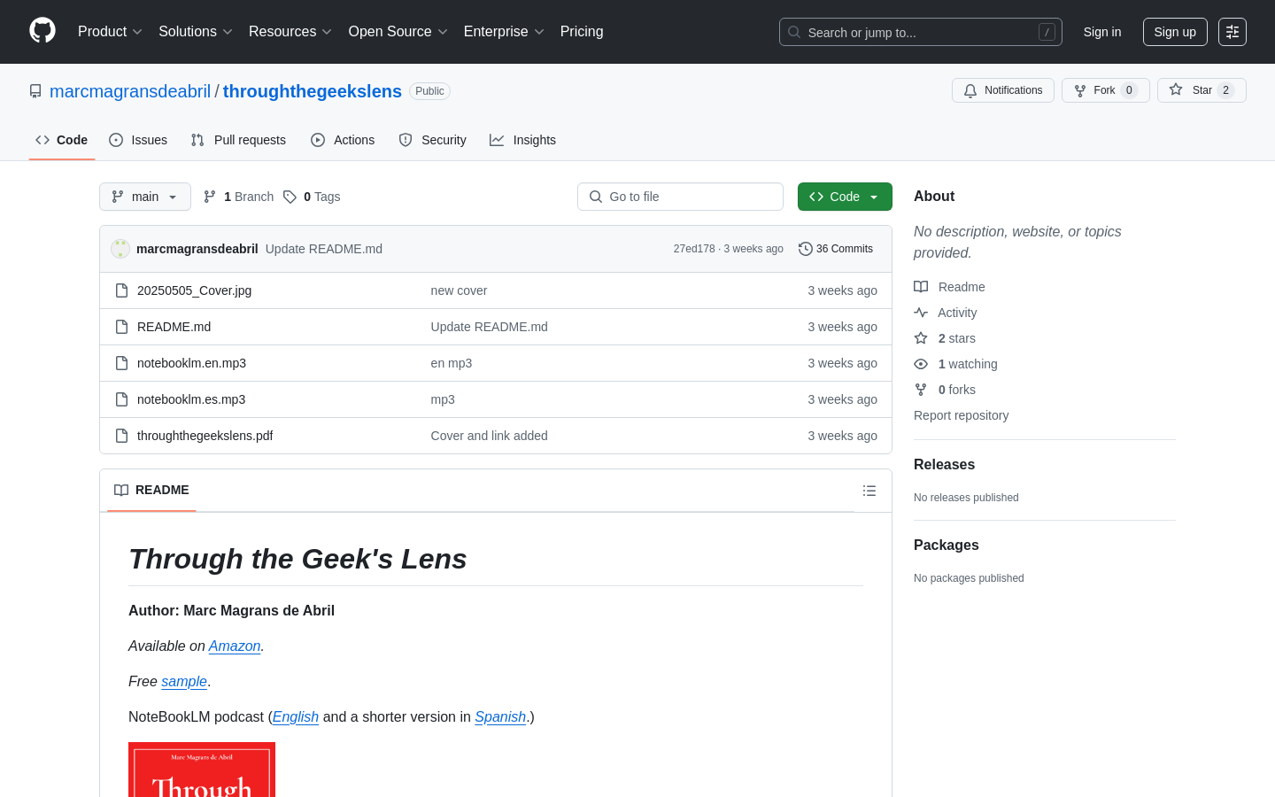Open the marcmagransdeabril owner profile link
Screen dimensions: 1275x797
tap(130, 91)
